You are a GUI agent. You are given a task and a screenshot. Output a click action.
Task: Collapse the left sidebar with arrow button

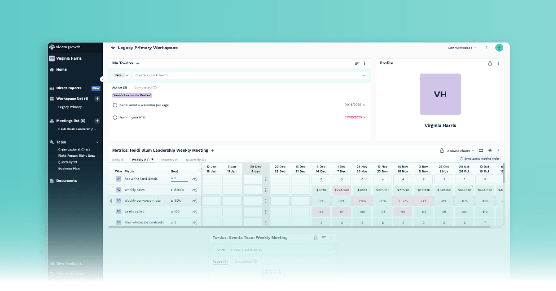coord(102,79)
